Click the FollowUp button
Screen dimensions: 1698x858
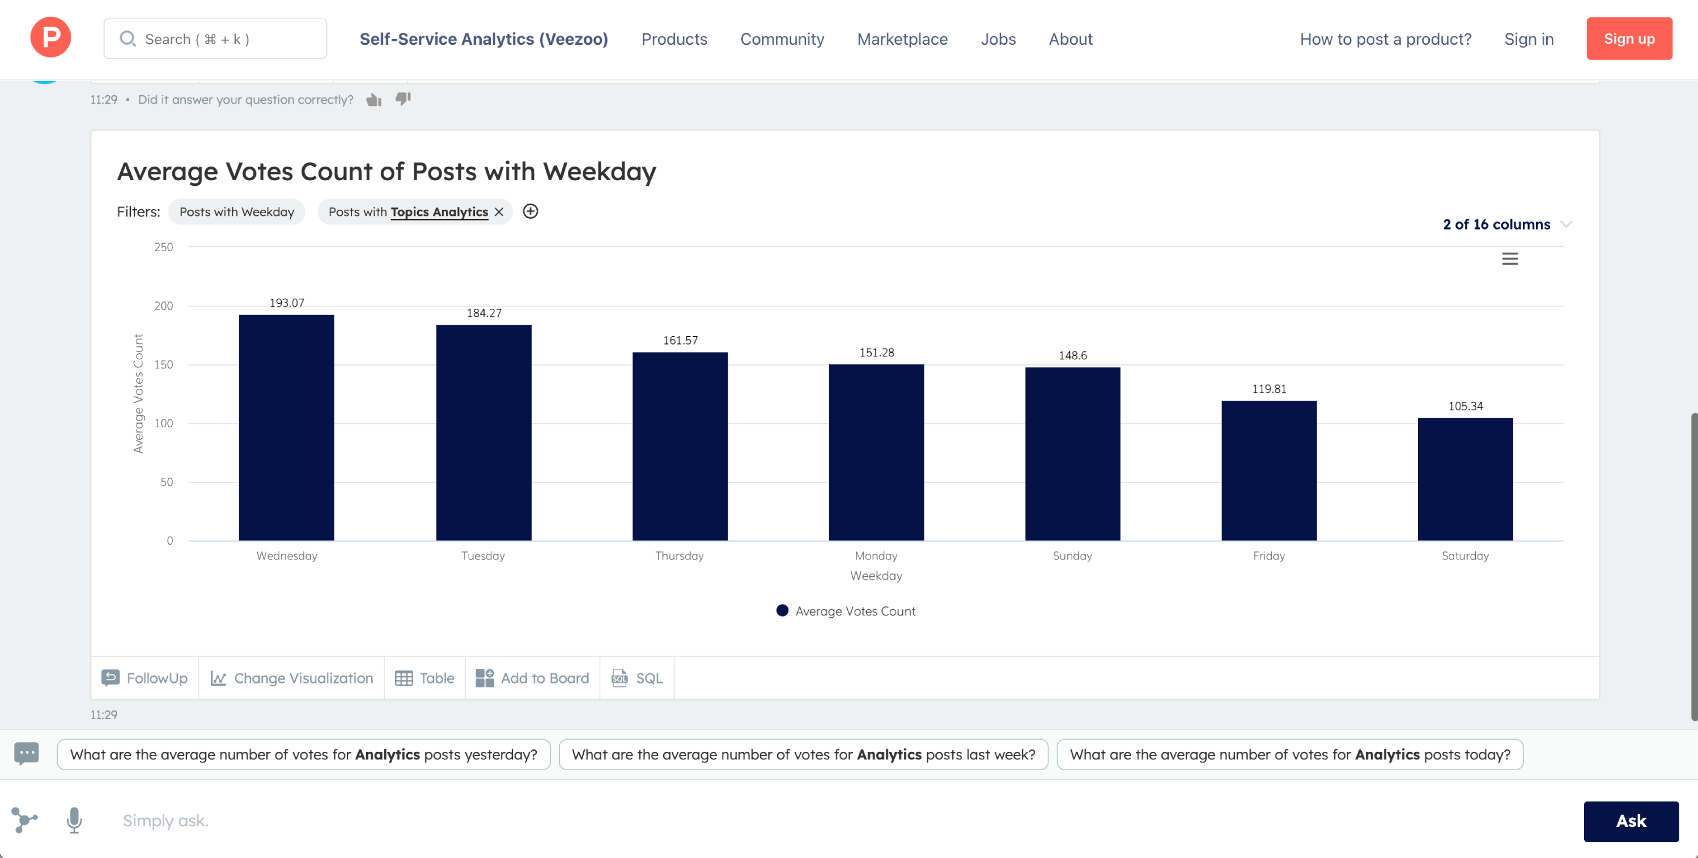click(x=145, y=678)
